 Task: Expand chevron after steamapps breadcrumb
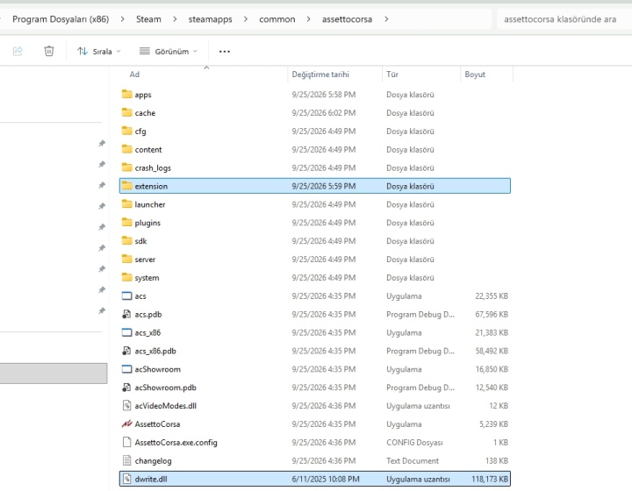click(x=246, y=19)
